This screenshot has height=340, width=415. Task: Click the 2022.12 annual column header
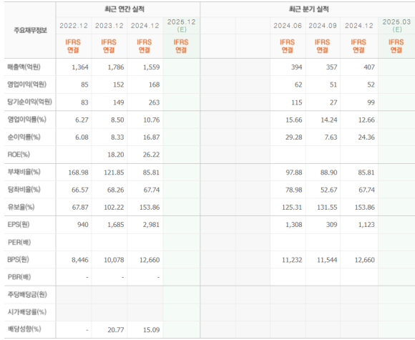(x=74, y=26)
